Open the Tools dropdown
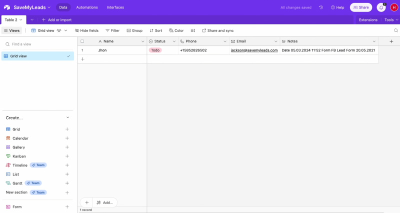The image size is (400, 213). click(391, 20)
